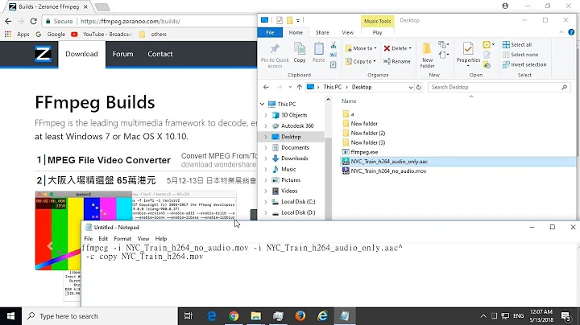The width and height of the screenshot is (580, 325).
Task: Click the Explorer help question mark icon
Action: (x=571, y=32)
